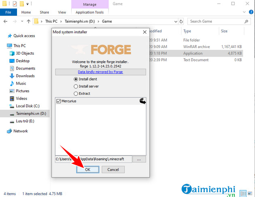This screenshot has height=197, width=255.
Task: Click the folder icon in the address bar
Action: [36, 21]
